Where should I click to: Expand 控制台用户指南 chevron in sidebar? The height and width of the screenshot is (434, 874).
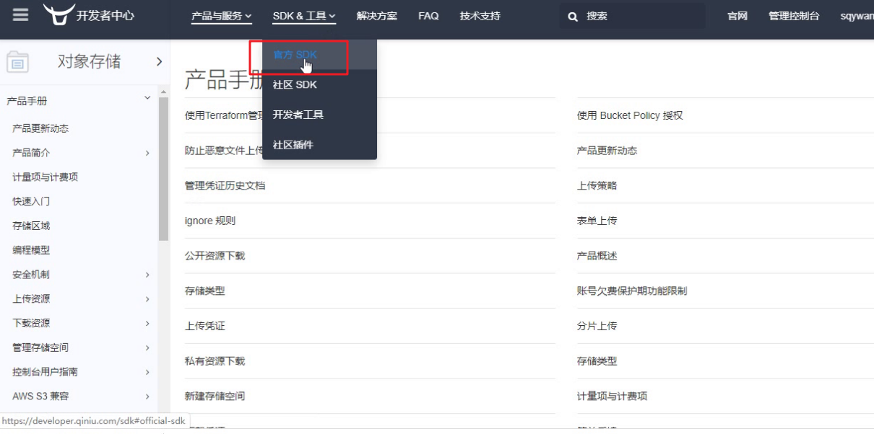pos(147,372)
